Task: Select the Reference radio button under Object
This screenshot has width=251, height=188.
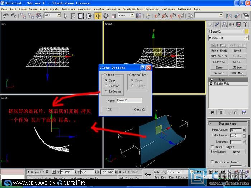Action: [106, 91]
